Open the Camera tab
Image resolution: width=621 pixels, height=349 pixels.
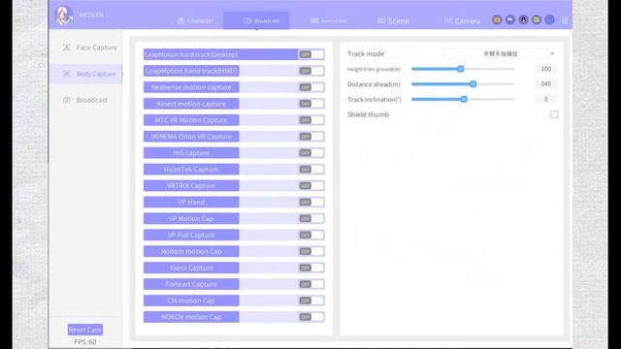click(462, 20)
